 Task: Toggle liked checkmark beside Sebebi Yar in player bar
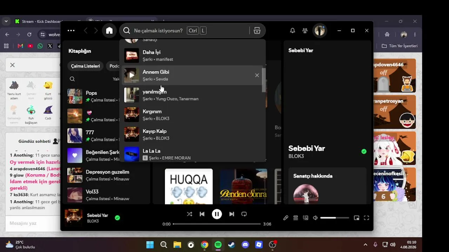coord(118,218)
